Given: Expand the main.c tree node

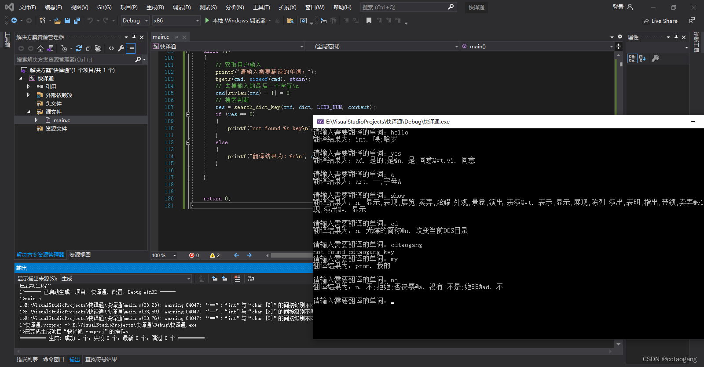Looking at the screenshot, I should click(37, 120).
